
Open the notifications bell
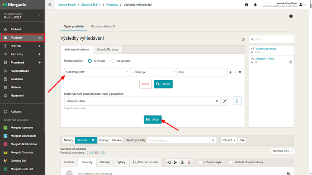point(255,5)
